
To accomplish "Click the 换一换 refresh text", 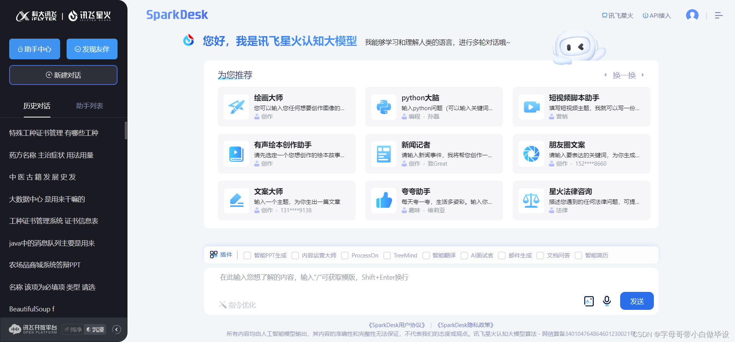I will pyautogui.click(x=624, y=75).
